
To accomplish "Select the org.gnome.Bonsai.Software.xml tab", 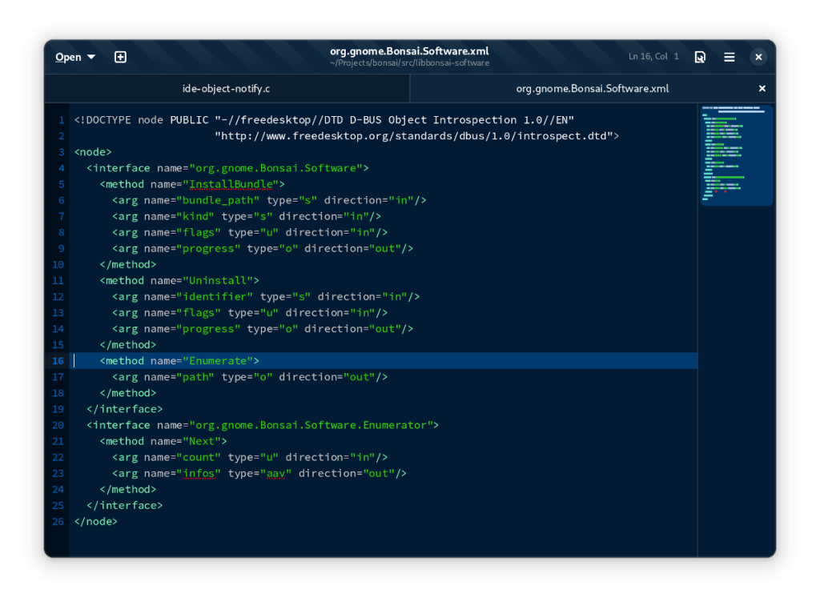I will point(592,89).
